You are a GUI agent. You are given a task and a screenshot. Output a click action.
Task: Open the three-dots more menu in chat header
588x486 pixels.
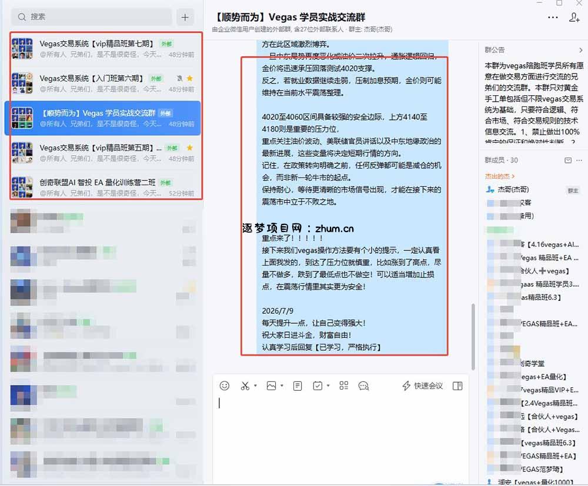(553, 17)
